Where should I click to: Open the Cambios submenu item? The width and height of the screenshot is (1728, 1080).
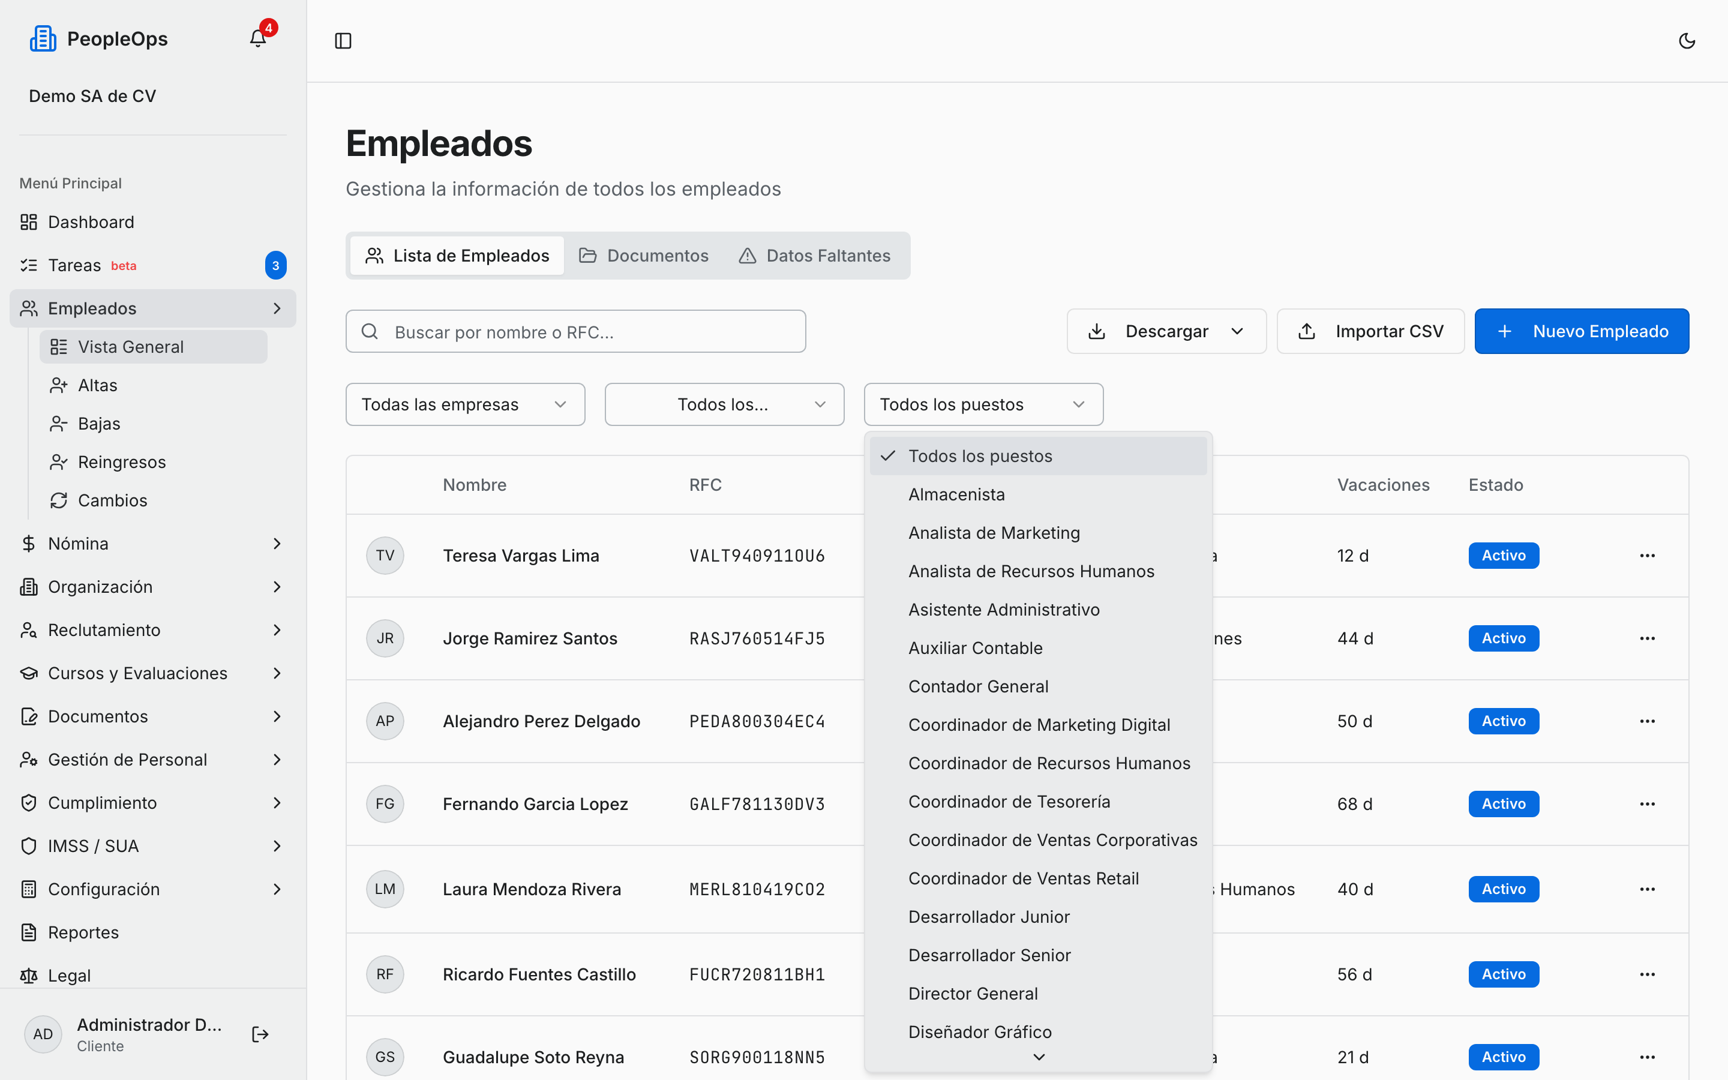coord(153,500)
